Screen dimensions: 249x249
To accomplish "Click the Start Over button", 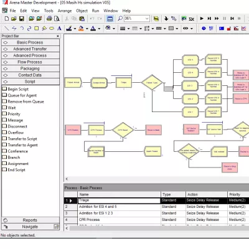I will coord(232,19).
